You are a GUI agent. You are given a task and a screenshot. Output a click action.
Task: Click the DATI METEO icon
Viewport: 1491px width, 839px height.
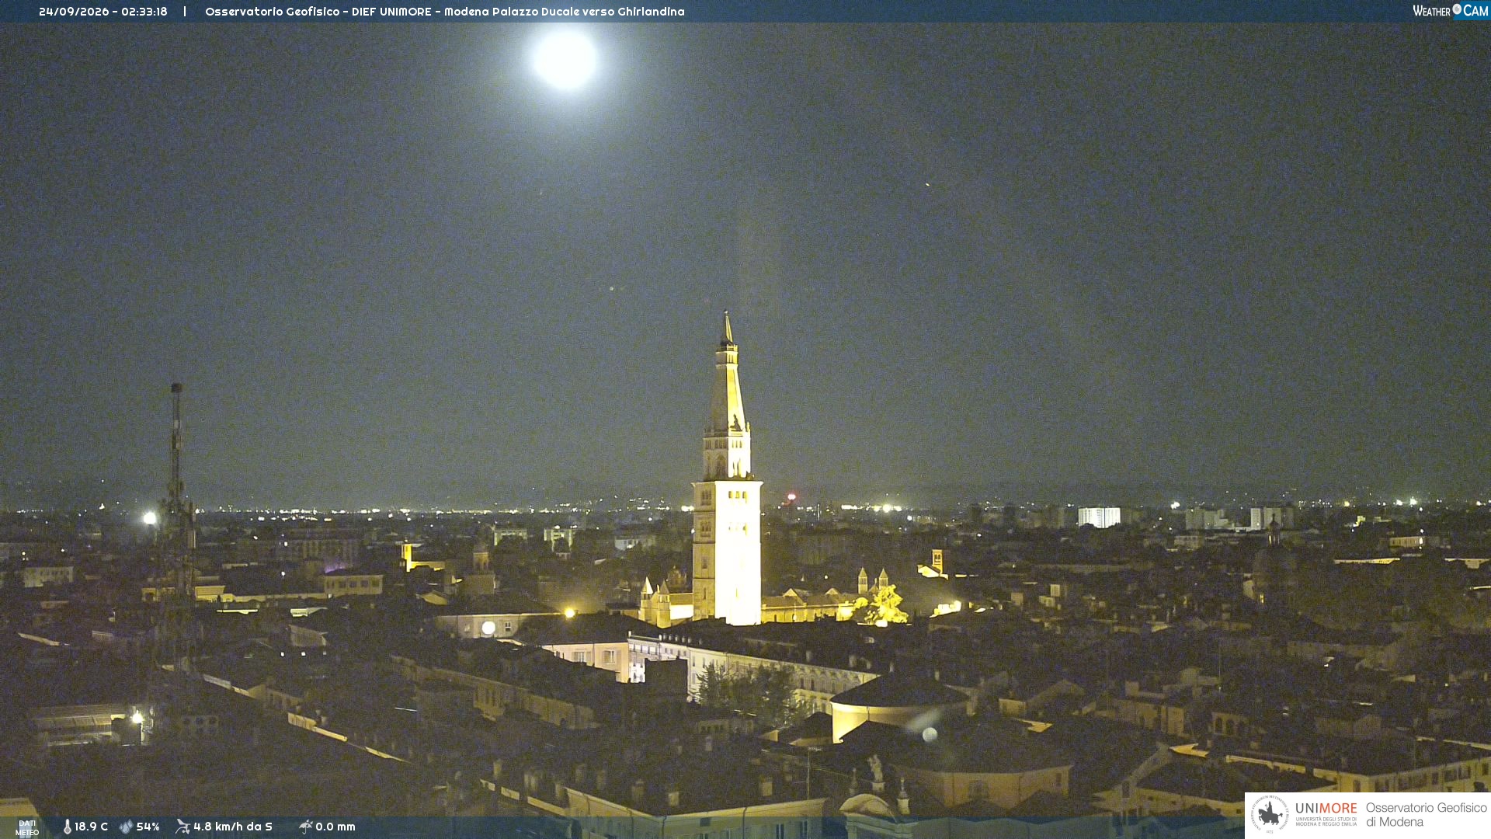click(x=27, y=827)
